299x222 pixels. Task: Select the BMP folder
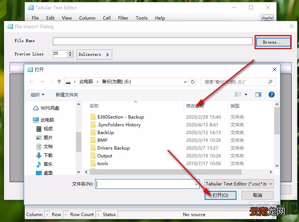[x=99, y=140]
